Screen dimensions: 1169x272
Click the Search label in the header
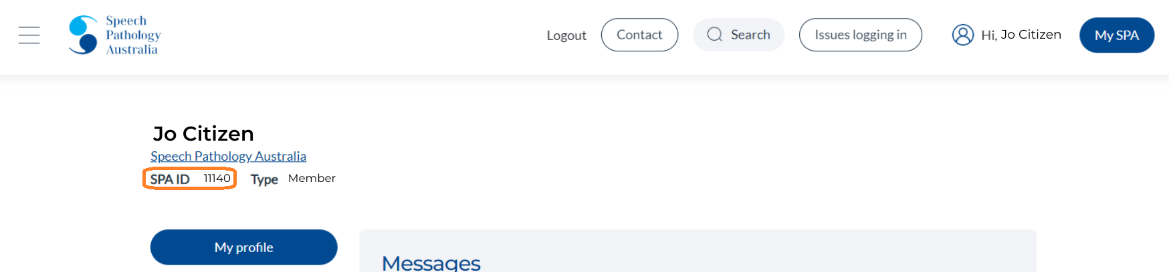[x=750, y=35]
